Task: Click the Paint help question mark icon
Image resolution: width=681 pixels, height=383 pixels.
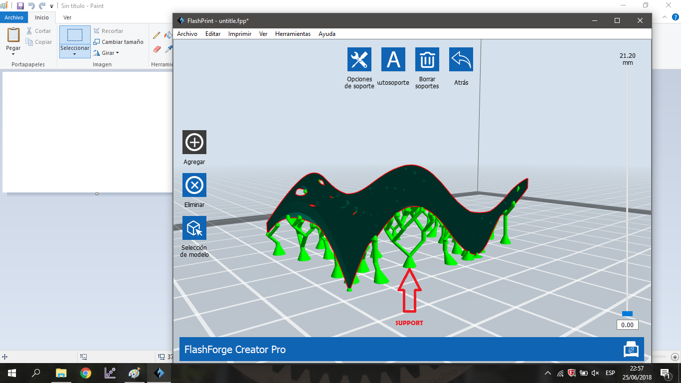Action: pyautogui.click(x=676, y=17)
